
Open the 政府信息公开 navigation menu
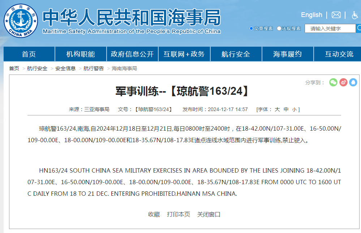(x=132, y=54)
